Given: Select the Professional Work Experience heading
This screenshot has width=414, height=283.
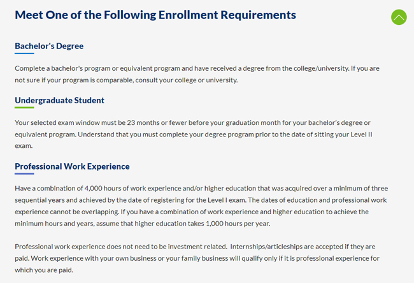Looking at the screenshot, I should pos(72,166).
